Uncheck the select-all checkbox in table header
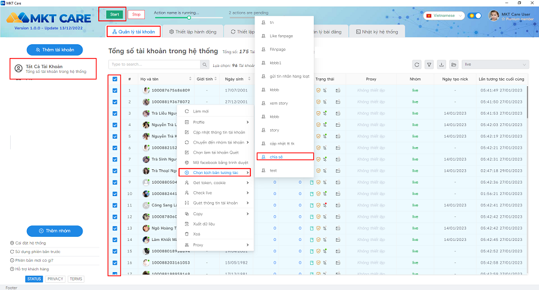539x290 pixels. 114,79
